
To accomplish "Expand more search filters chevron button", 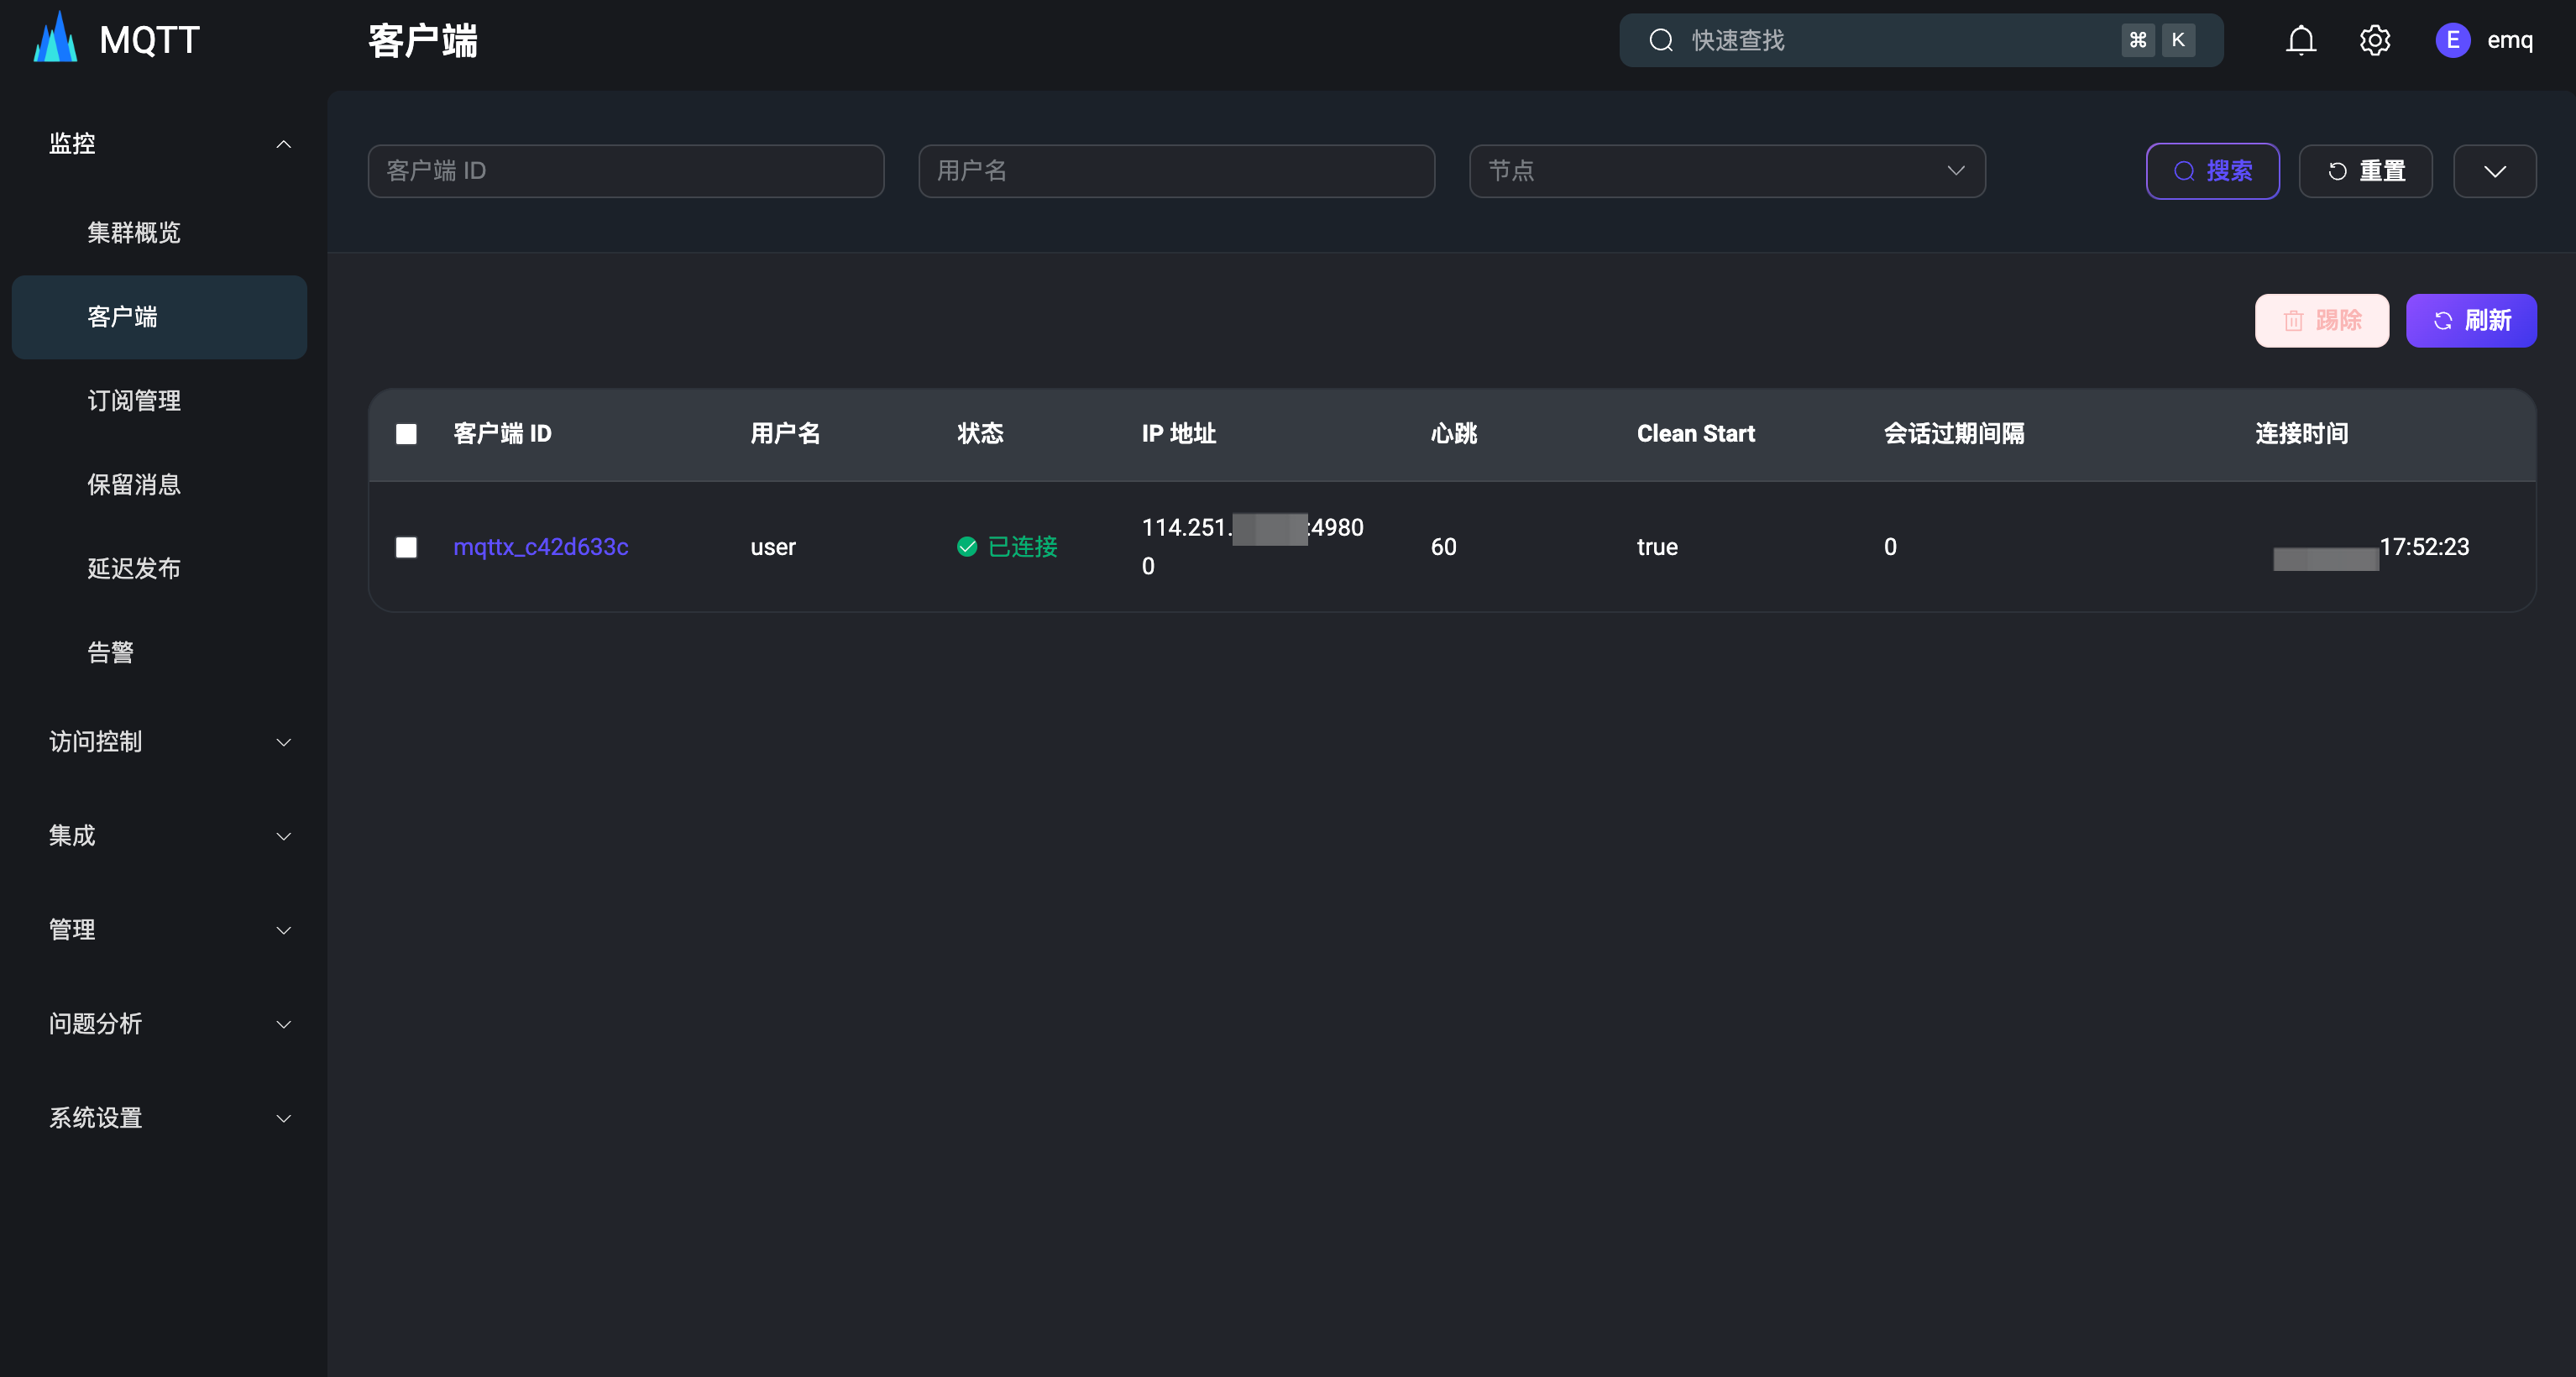I will point(2494,171).
